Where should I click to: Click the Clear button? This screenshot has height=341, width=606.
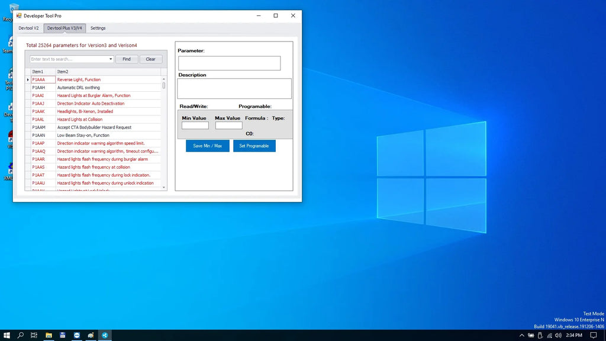click(x=151, y=59)
